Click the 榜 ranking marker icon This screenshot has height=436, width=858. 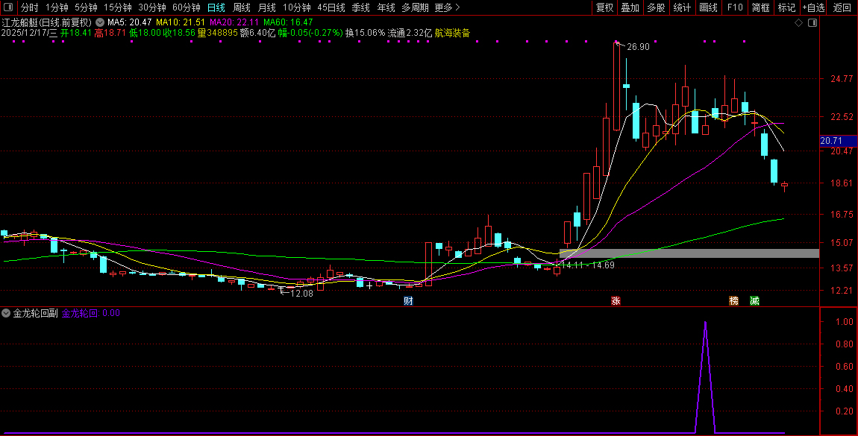point(734,301)
